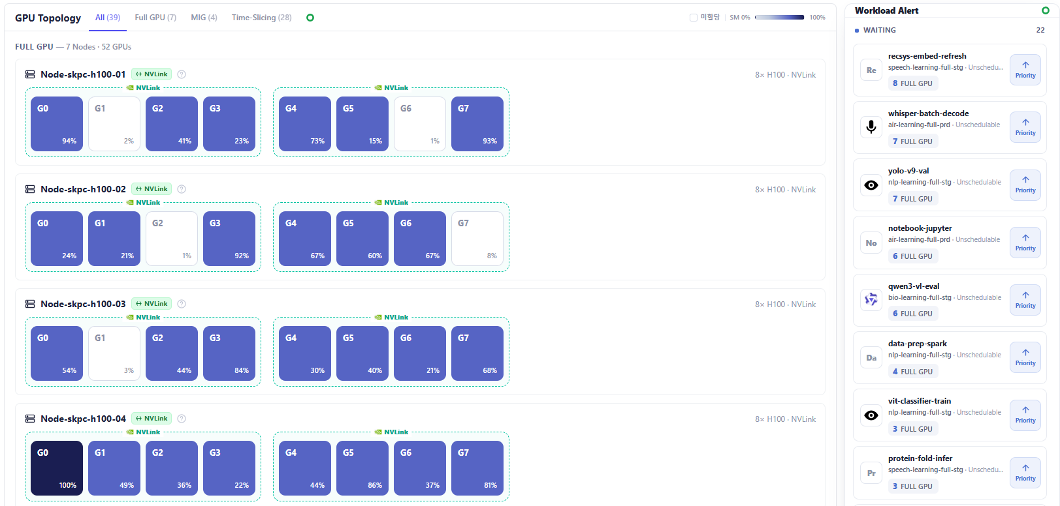The height and width of the screenshot is (506, 1060).
Task: Click eye icon for yolo-v9-val workload
Action: (x=871, y=185)
